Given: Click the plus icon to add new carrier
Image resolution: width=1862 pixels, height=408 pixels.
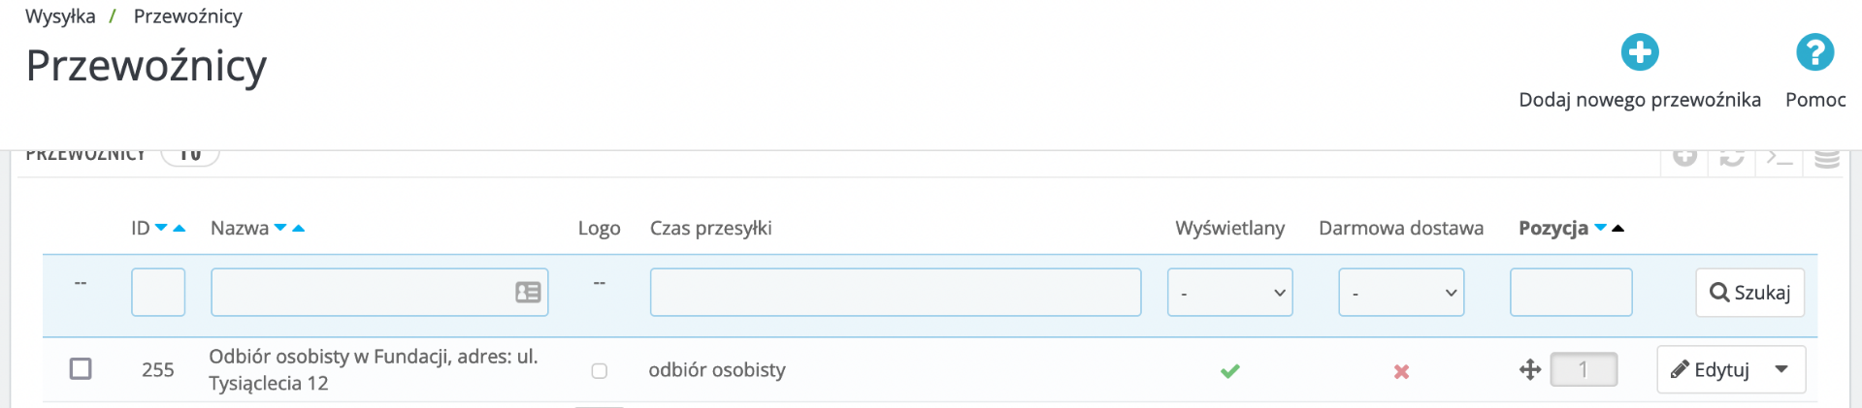Looking at the screenshot, I should pyautogui.click(x=1639, y=52).
